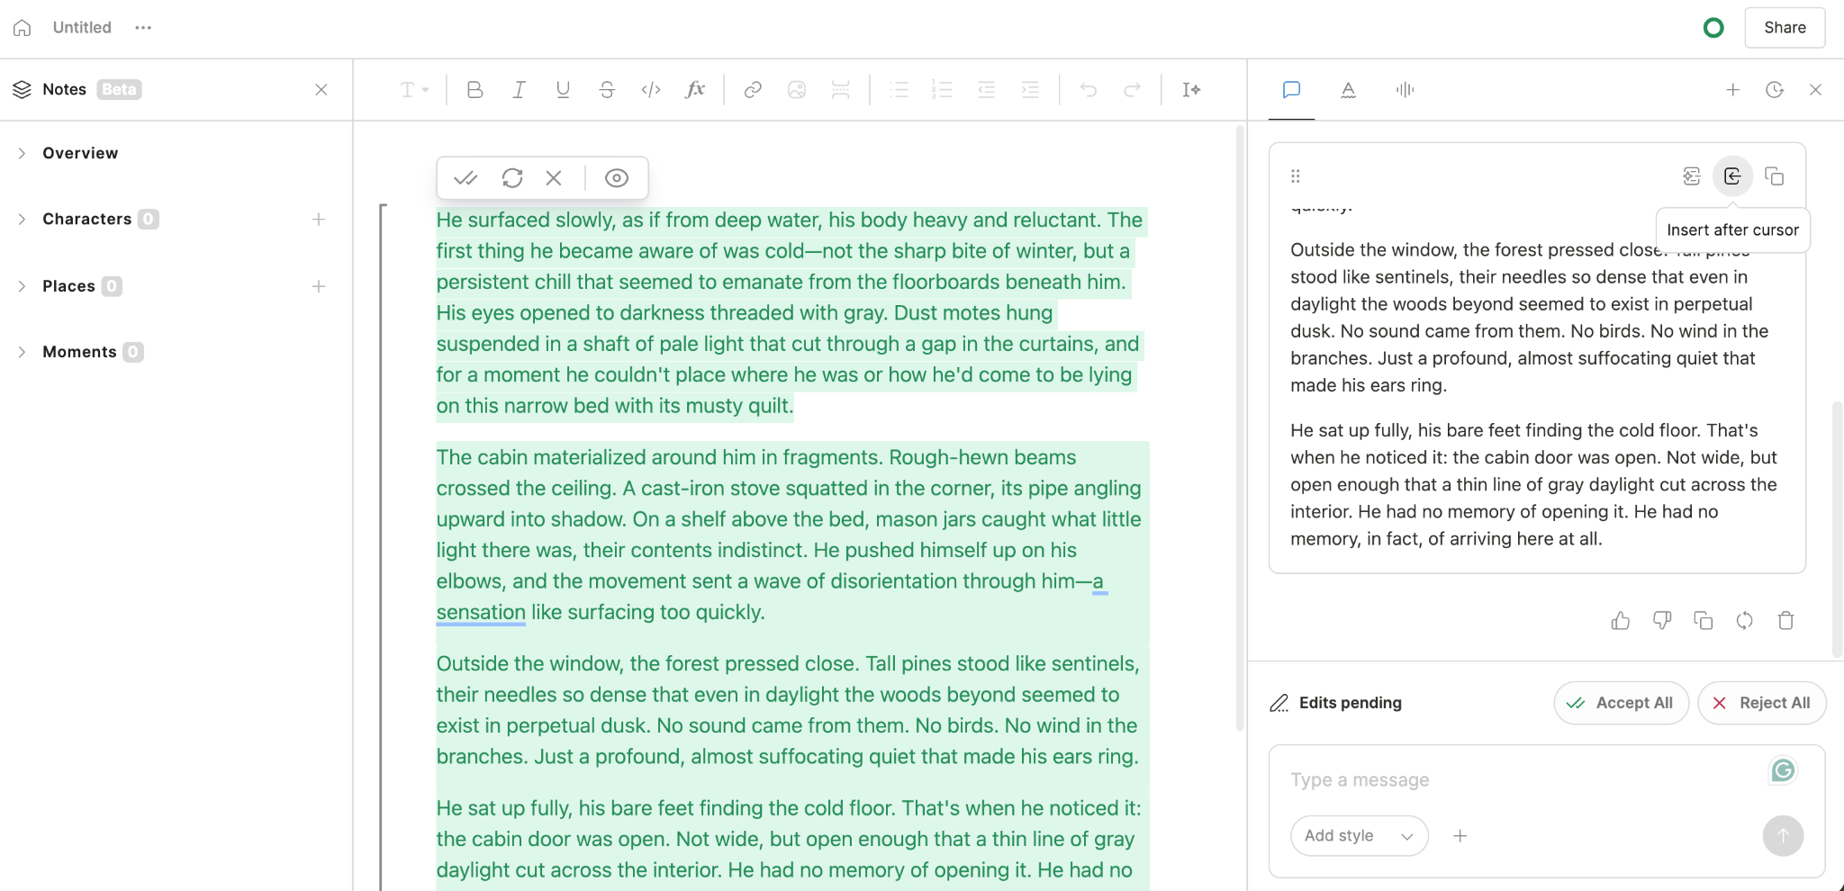Start a new chat with plus
1844x891 pixels.
1733,90
